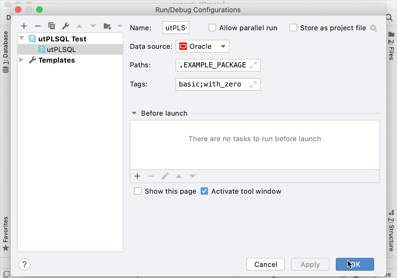Create a new configuration folder

tap(107, 26)
